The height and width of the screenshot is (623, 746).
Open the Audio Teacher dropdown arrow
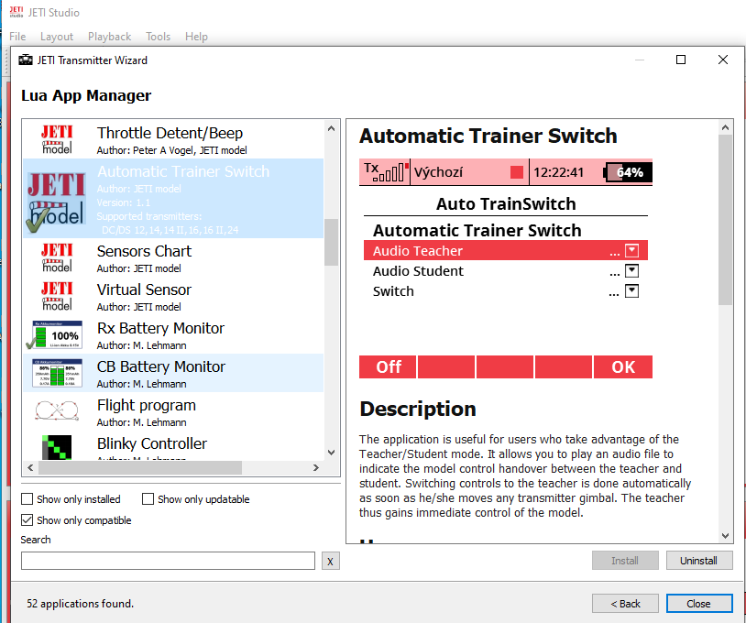pos(631,250)
